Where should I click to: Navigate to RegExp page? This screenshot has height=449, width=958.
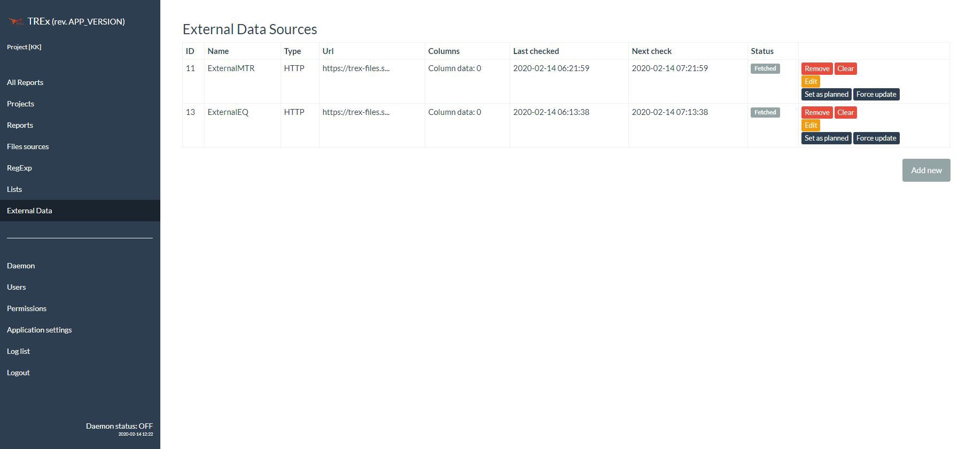point(19,168)
